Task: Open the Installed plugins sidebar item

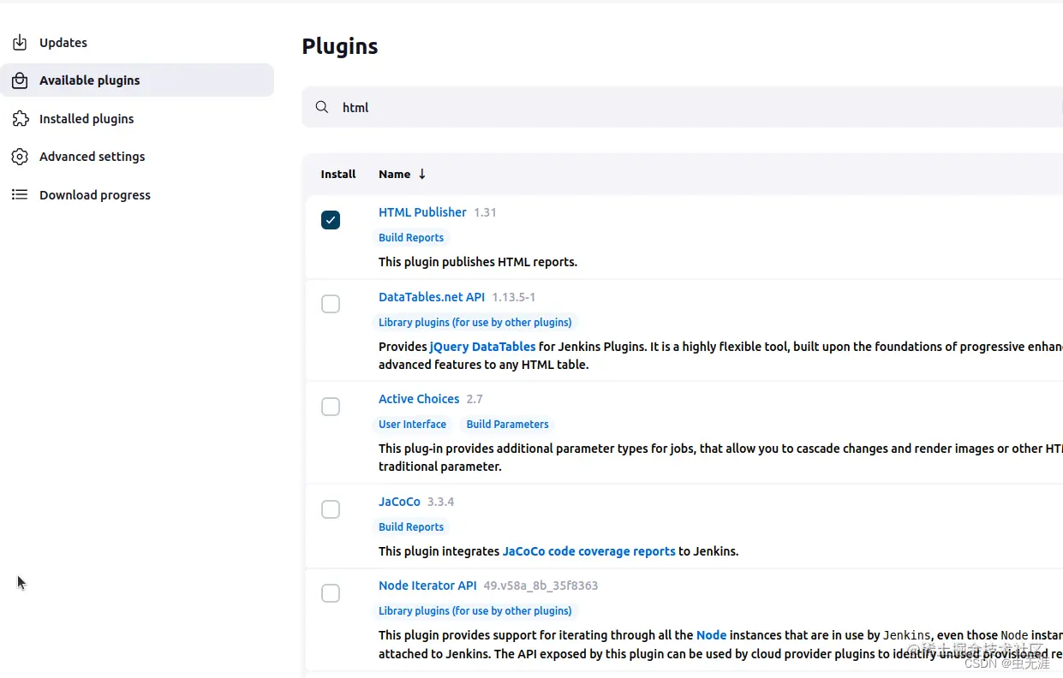Action: (x=137, y=119)
